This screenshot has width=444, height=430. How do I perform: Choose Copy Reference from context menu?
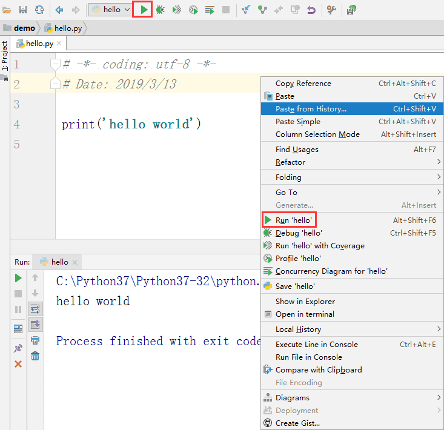(x=352, y=84)
